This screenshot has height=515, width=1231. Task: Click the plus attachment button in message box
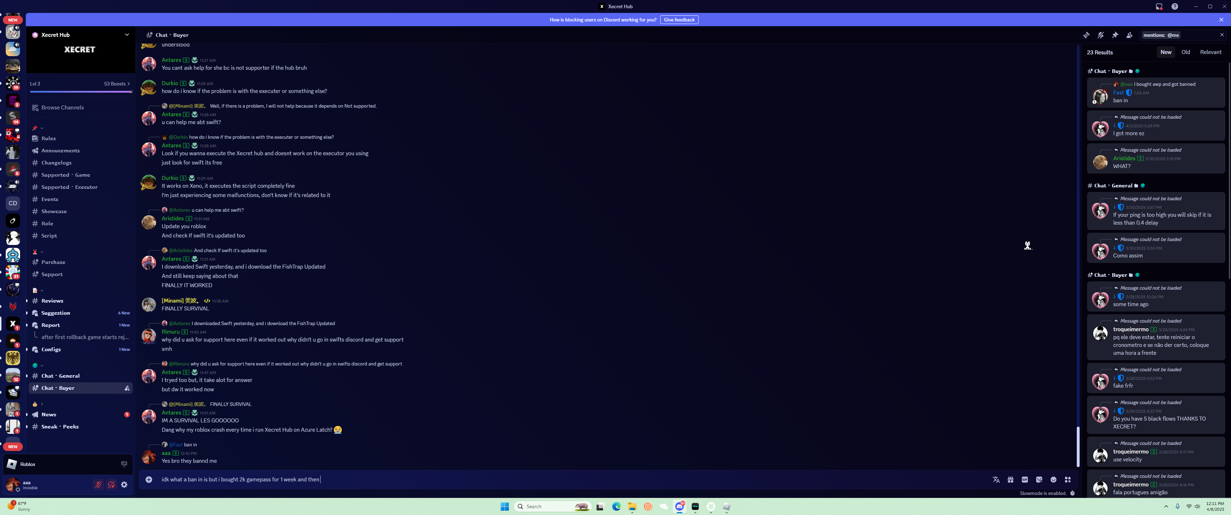[149, 480]
